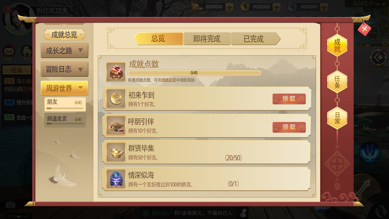389x219 pixels.
Task: Collapse the 周游世界 category dropdown
Action: pyautogui.click(x=65, y=88)
